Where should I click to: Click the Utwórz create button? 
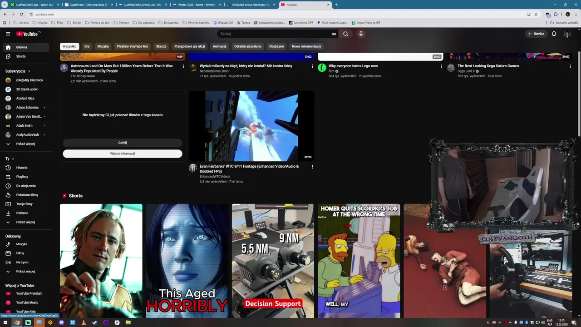click(536, 34)
